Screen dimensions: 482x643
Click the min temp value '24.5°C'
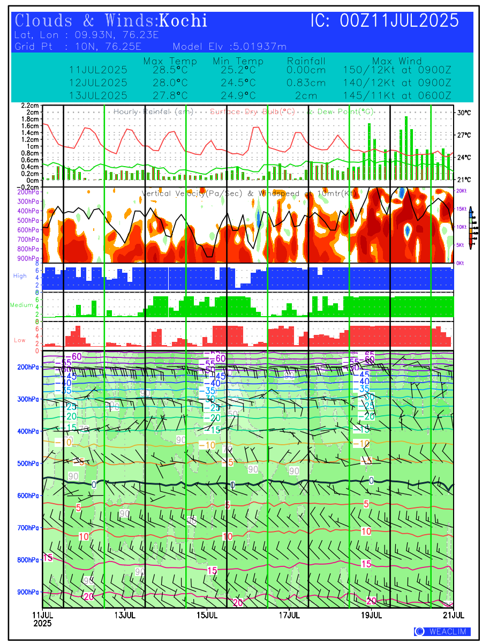238,83
